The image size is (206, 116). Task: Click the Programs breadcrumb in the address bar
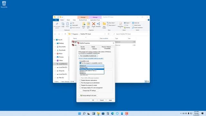click(75, 34)
